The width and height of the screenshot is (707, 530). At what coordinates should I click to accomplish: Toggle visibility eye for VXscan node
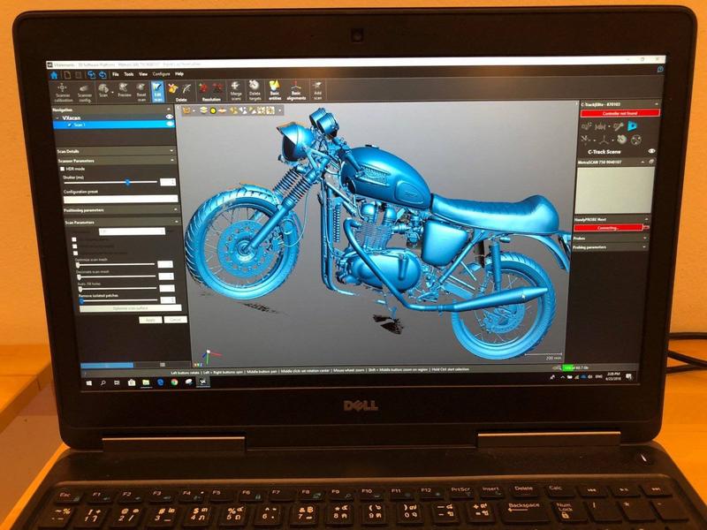[x=170, y=117]
